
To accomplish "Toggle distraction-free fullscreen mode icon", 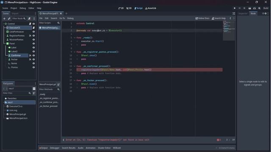I will [234, 14].
